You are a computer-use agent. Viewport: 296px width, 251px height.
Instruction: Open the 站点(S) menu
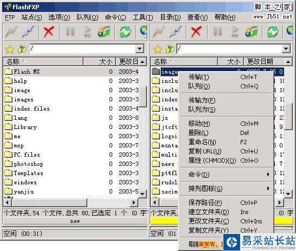tap(31, 17)
